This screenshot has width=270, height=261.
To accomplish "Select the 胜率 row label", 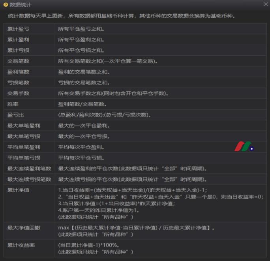I will [13, 104].
